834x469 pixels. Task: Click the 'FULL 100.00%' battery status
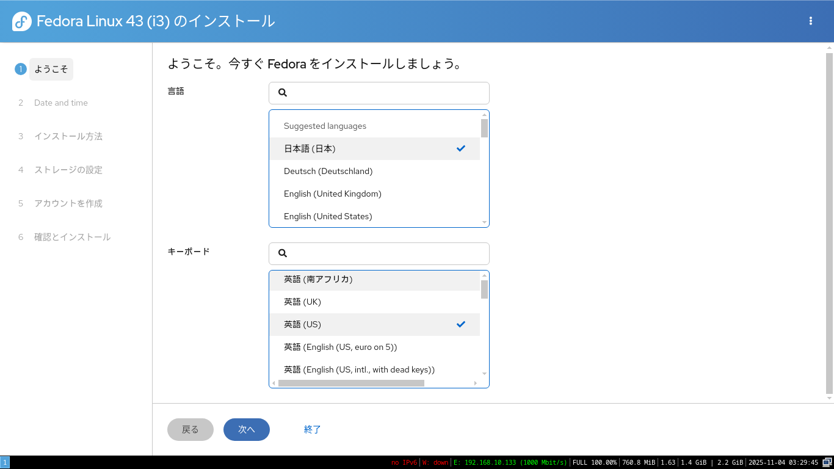595,463
